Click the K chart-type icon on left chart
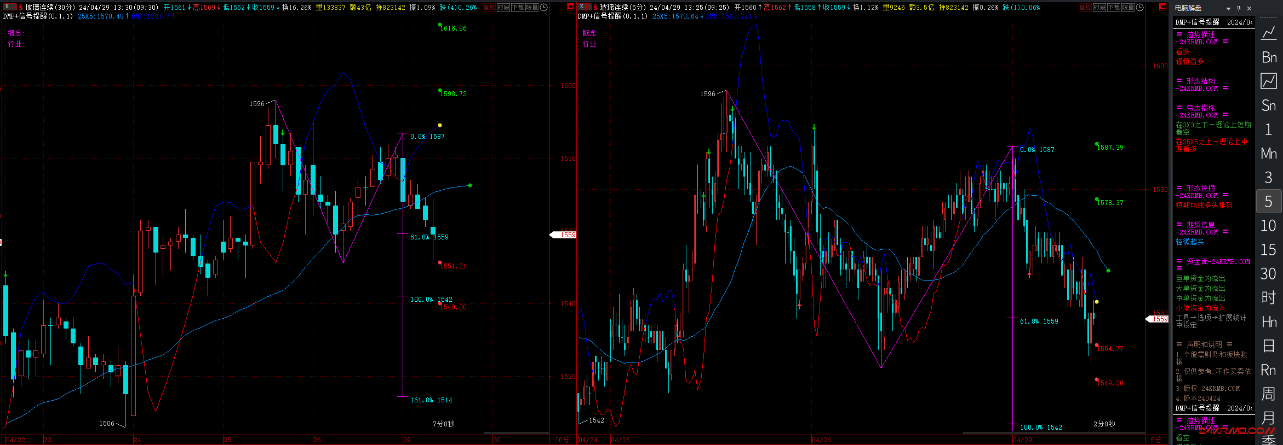 point(7,7)
